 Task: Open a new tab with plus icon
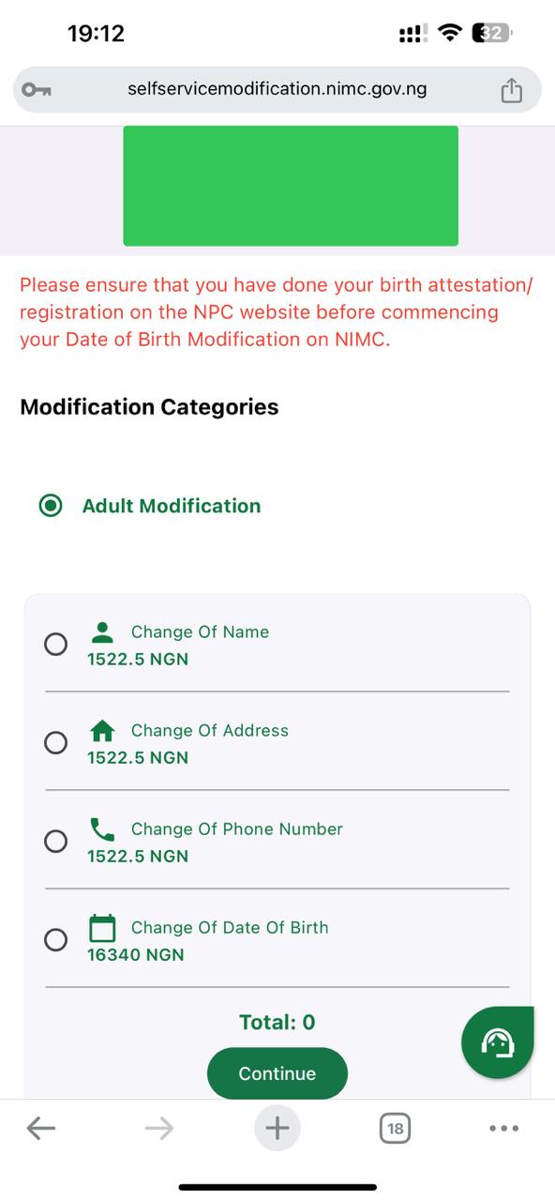click(x=277, y=1128)
